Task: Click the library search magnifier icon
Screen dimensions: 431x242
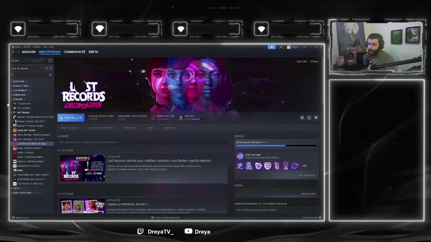Action: pyautogui.click(x=13, y=75)
